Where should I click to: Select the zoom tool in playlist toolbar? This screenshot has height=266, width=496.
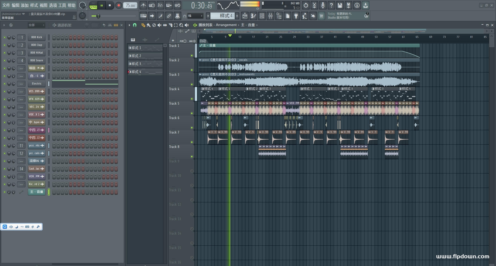181,25
